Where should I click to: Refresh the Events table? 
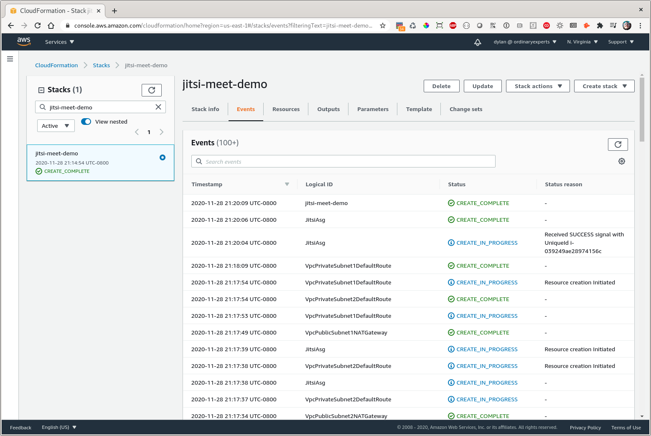[618, 144]
